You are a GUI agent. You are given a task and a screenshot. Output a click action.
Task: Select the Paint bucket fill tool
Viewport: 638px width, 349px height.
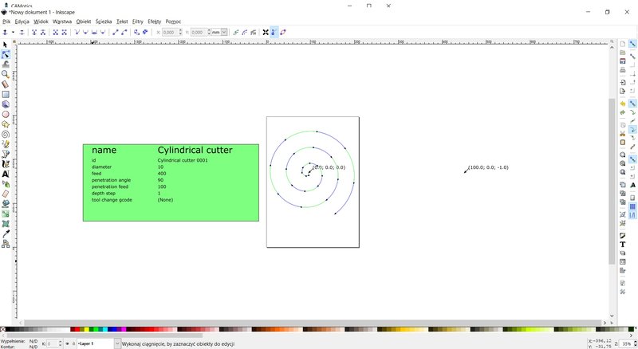[6, 204]
